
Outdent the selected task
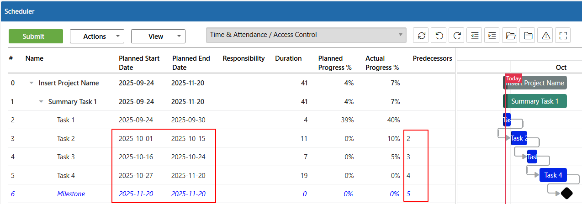point(475,36)
